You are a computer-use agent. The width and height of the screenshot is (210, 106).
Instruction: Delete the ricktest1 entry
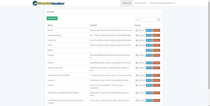tap(156, 80)
